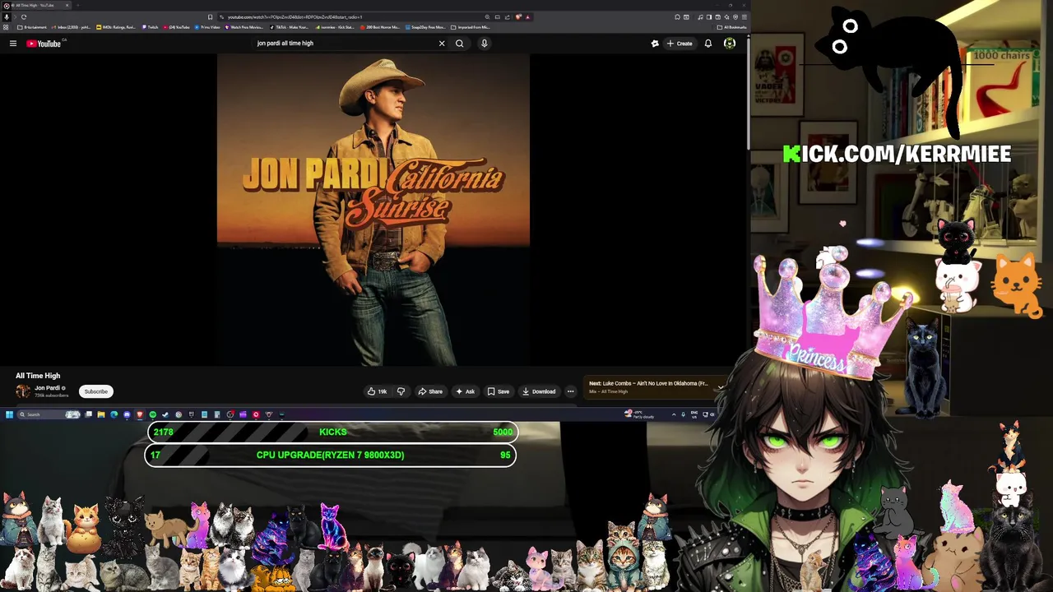Open the YouTube hamburger guide menu
1053x592 pixels.
[13, 44]
